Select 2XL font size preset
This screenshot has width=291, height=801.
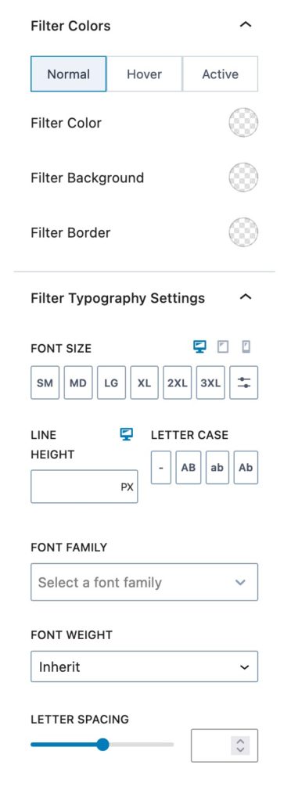tap(178, 382)
